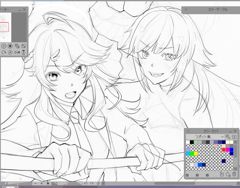This screenshot has width=240, height=188.
Task: Click the canvas horizontal scrollbar thumb
Action: pyautogui.click(x=175, y=183)
